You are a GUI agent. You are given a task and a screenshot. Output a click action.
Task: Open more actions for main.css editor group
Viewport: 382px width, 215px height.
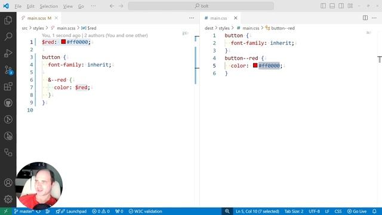[374, 18]
